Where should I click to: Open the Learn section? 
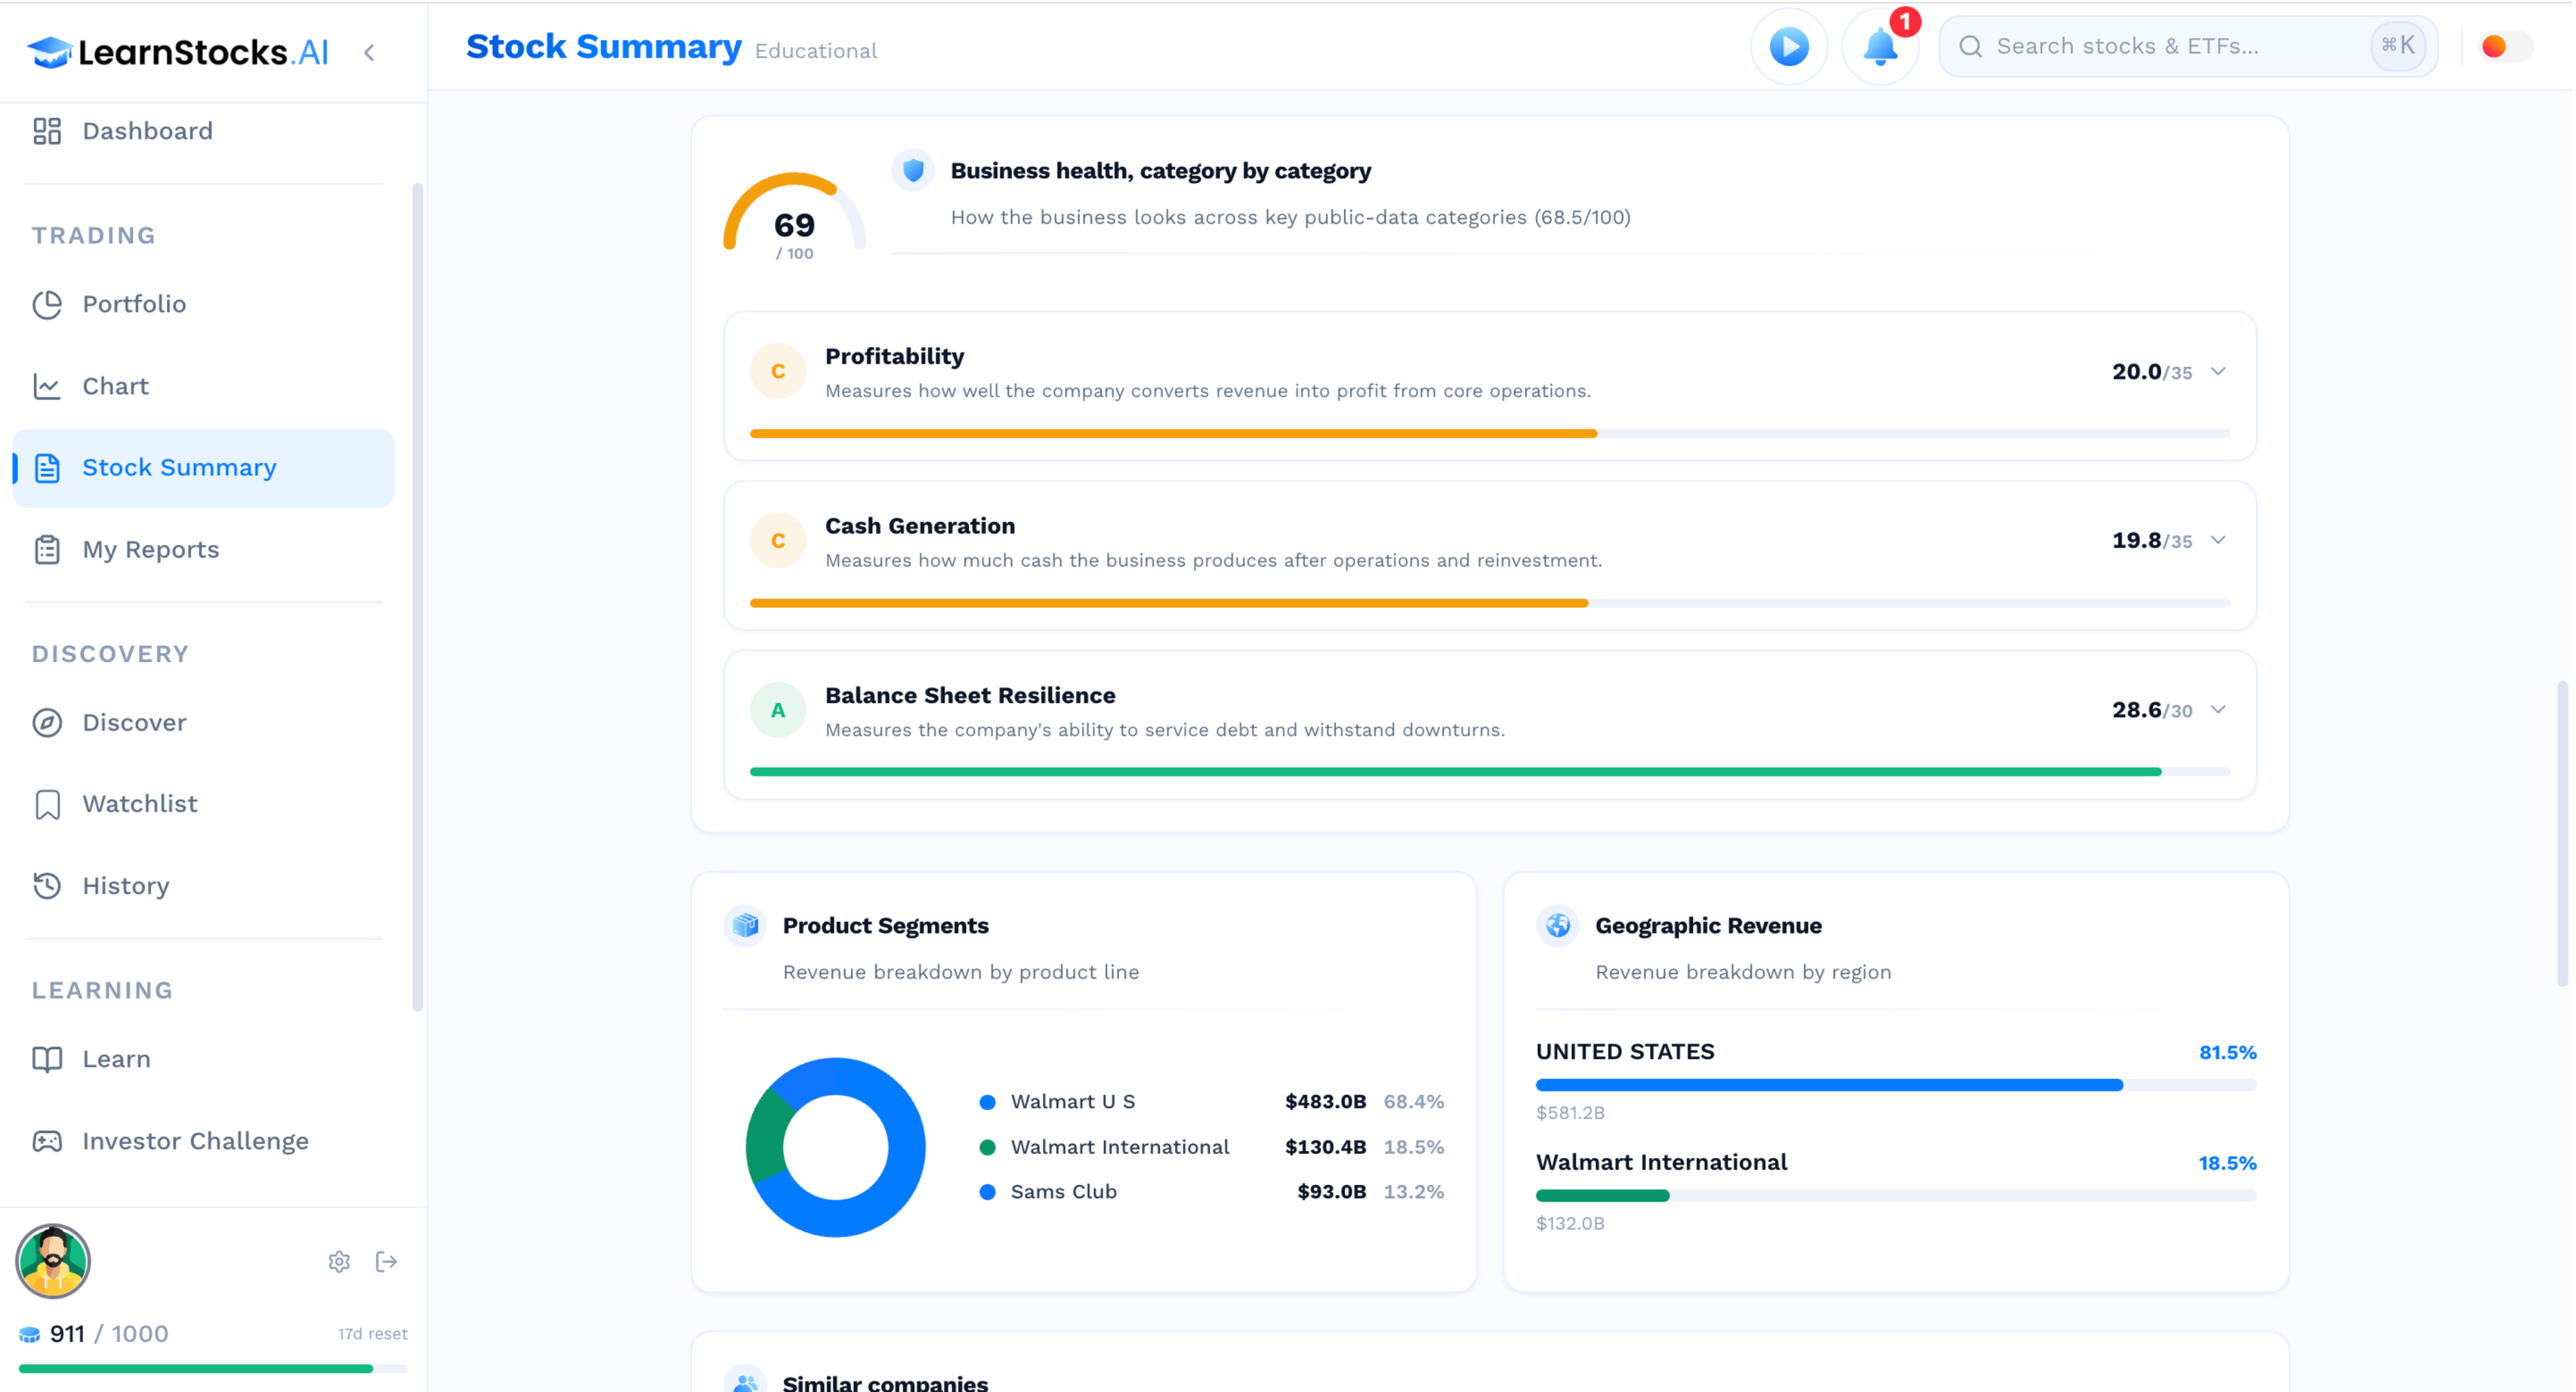click(x=204, y=1059)
